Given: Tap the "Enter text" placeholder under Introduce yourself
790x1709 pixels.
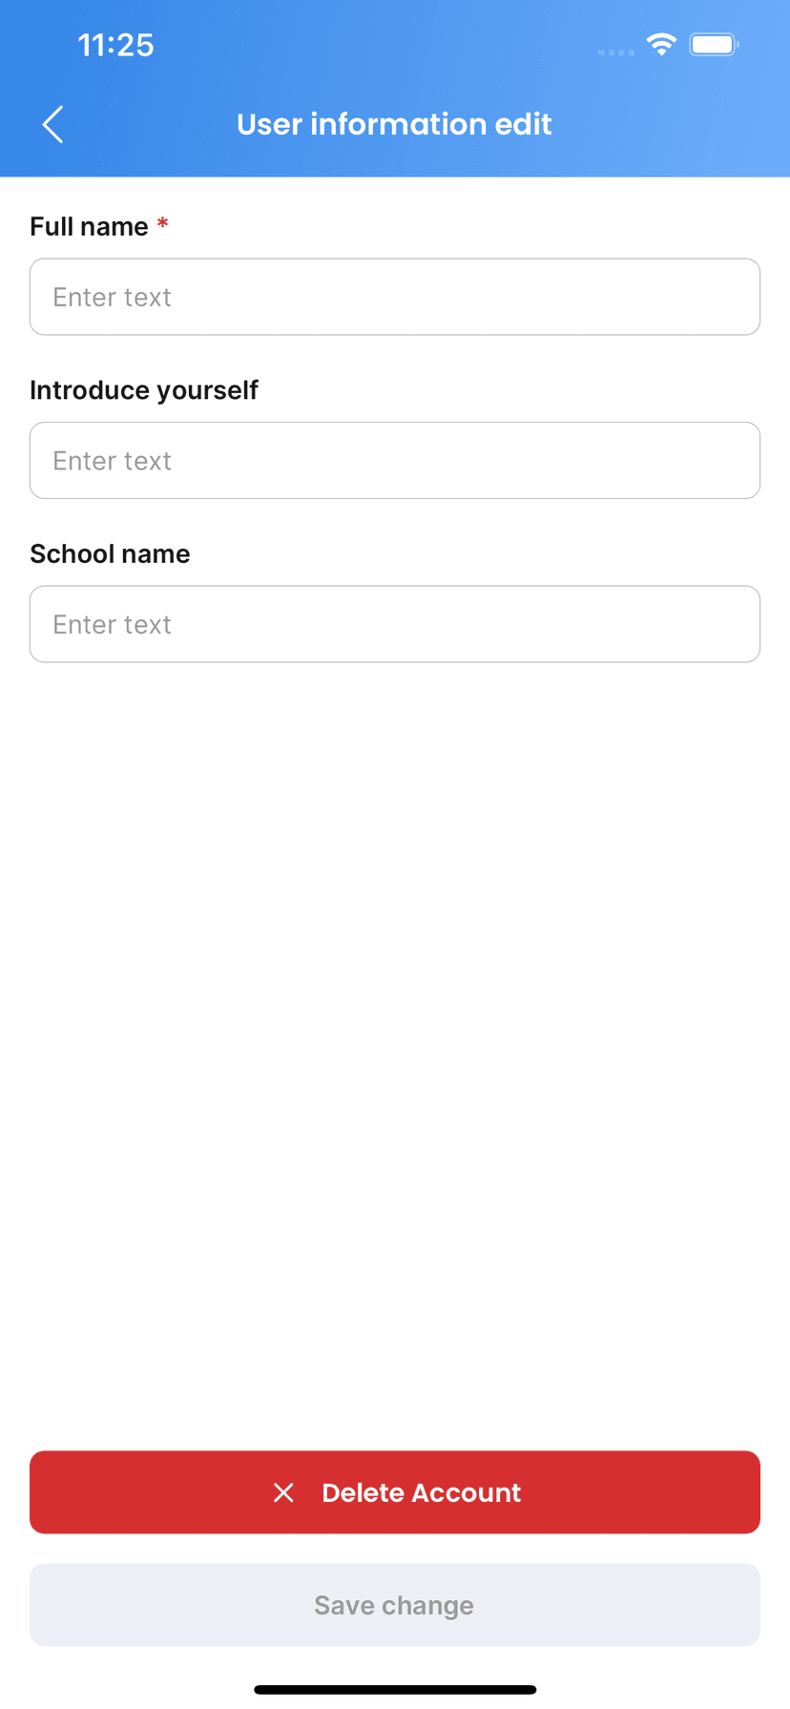Looking at the screenshot, I should pos(113,461).
